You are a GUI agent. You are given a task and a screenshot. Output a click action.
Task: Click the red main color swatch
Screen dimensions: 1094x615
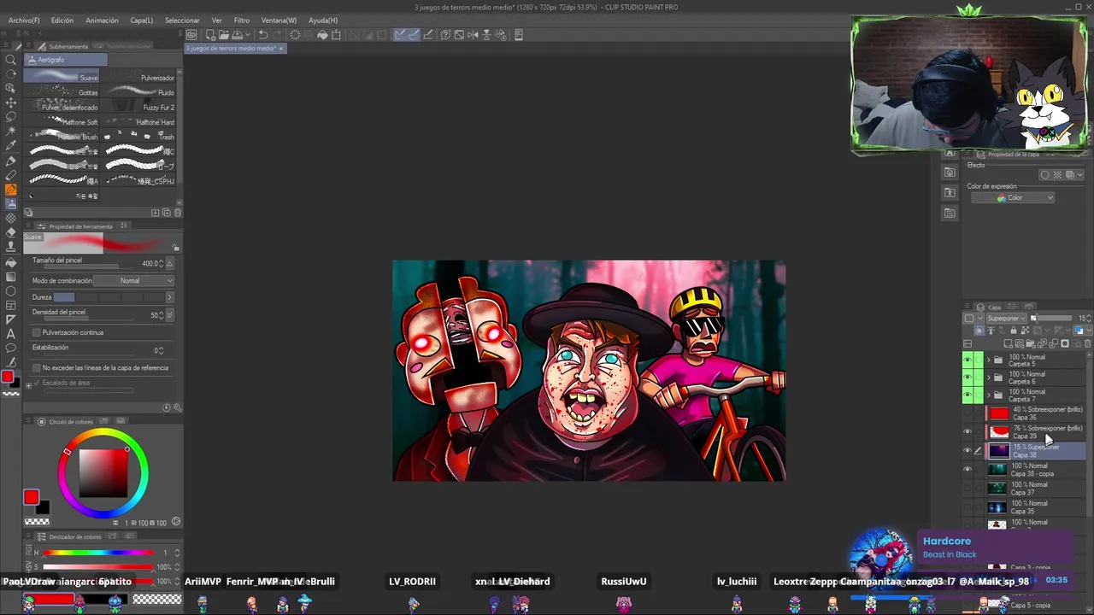(31, 497)
